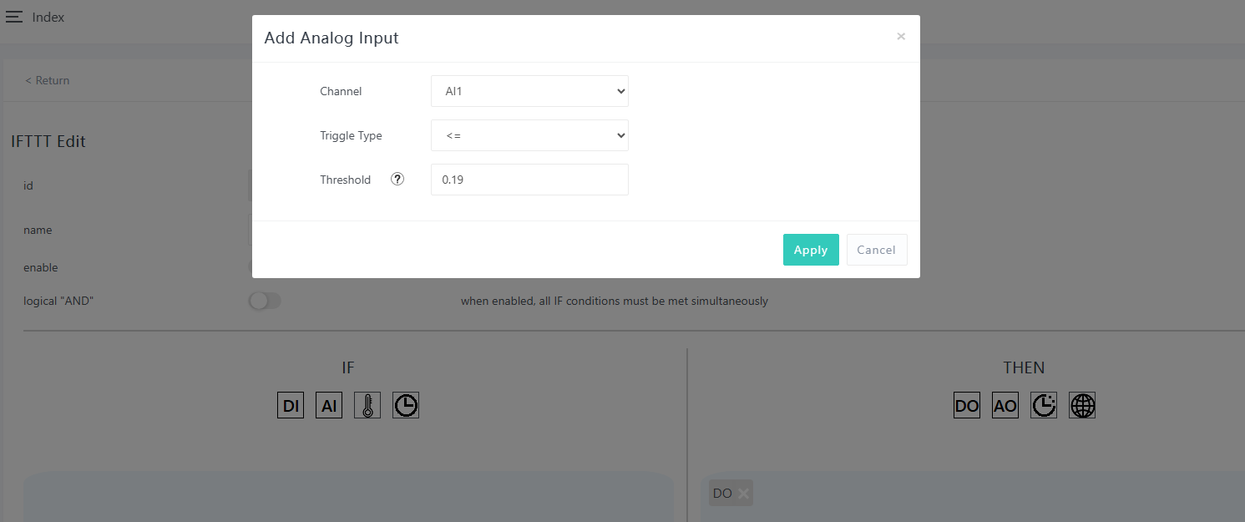Open the Channel dropdown showing AI1
The width and height of the screenshot is (1245, 522).
pyautogui.click(x=529, y=91)
